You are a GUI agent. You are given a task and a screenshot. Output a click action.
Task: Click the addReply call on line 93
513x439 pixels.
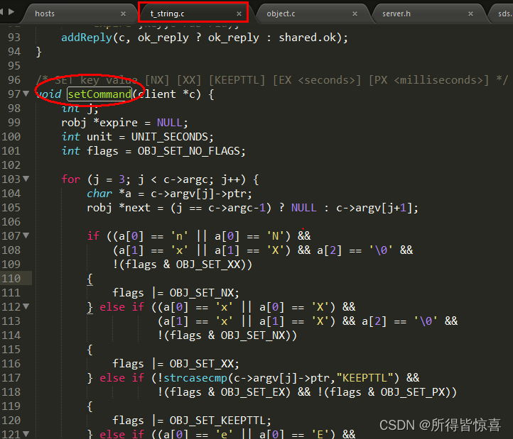tap(86, 38)
